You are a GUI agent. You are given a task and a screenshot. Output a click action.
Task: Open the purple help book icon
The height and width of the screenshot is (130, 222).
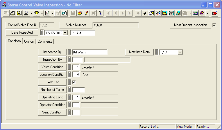coord(202,13)
